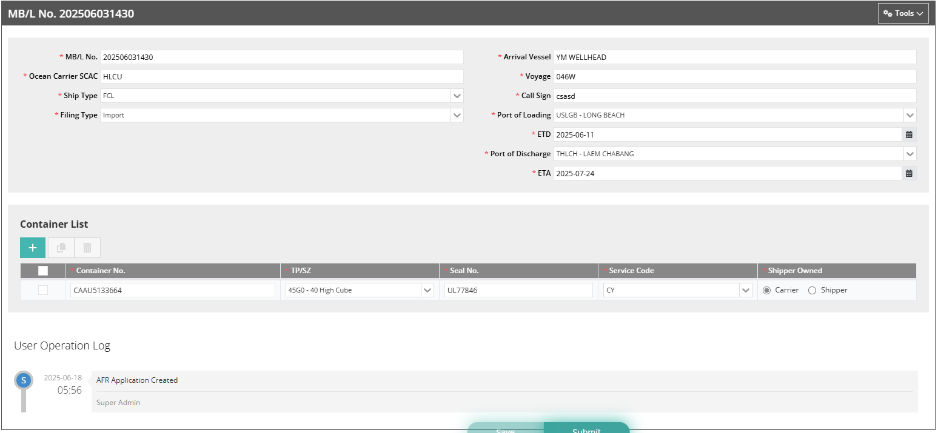
Task: Click the add container plus icon
Action: [33, 248]
